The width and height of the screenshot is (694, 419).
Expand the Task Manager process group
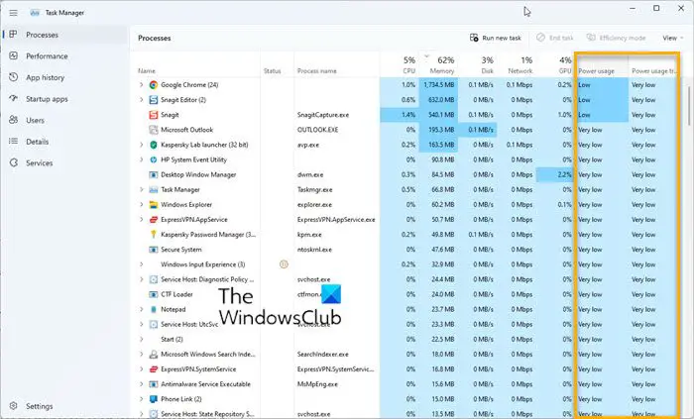click(x=141, y=189)
